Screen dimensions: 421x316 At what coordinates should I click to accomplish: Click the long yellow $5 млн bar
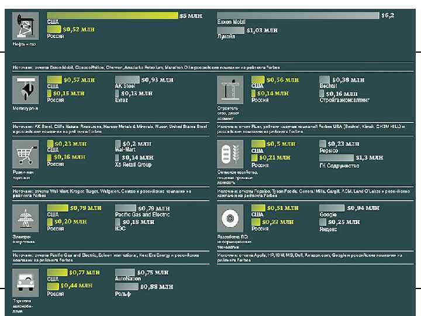(x=112, y=15)
